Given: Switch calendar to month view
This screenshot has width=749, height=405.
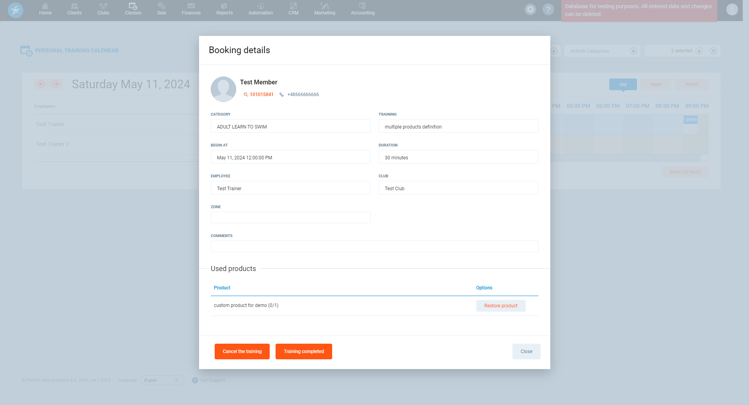Looking at the screenshot, I should pos(692,84).
